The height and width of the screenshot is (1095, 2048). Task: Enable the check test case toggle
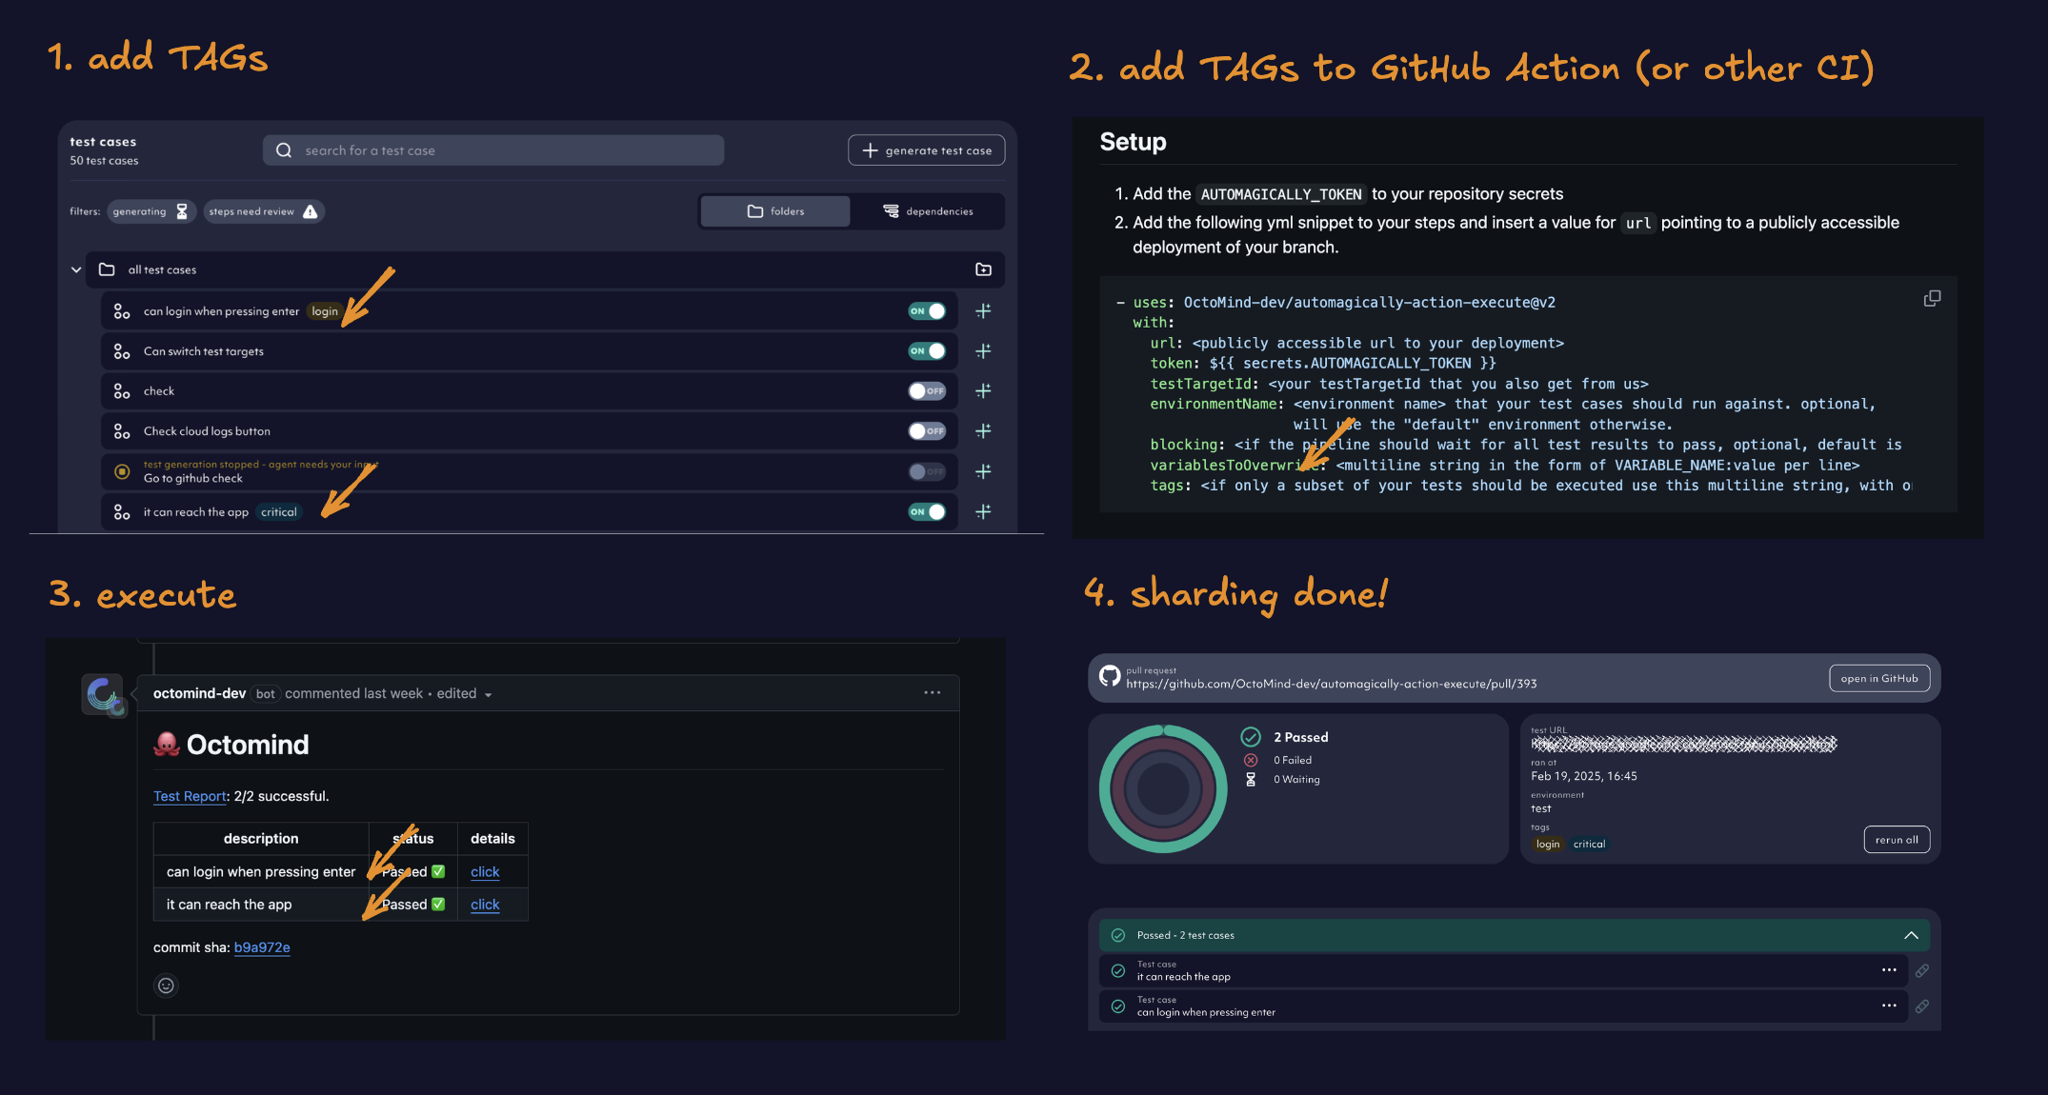coord(926,391)
